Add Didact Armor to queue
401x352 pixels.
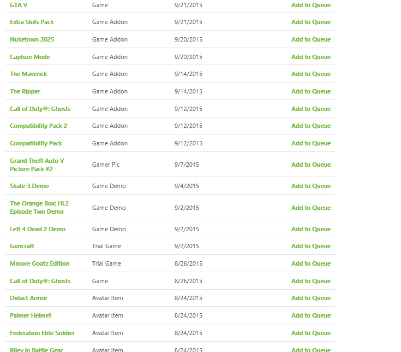tap(311, 298)
